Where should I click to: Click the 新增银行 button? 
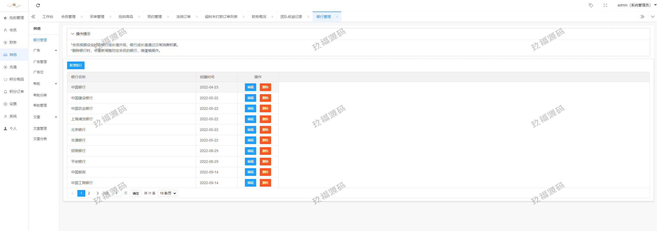pyautogui.click(x=76, y=65)
